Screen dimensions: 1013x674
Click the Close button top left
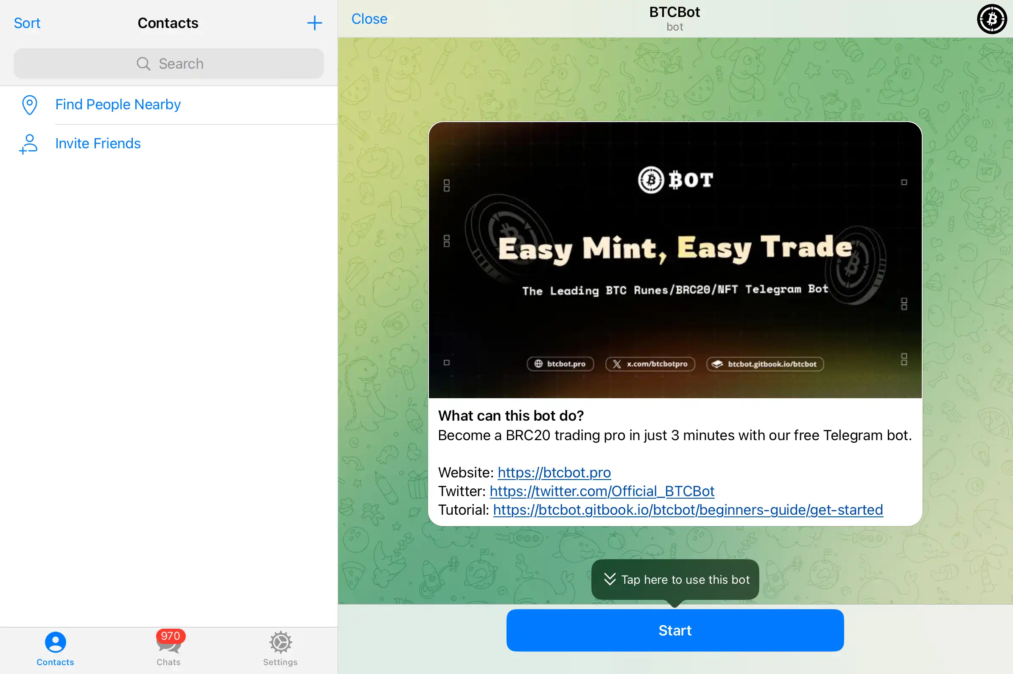(370, 18)
